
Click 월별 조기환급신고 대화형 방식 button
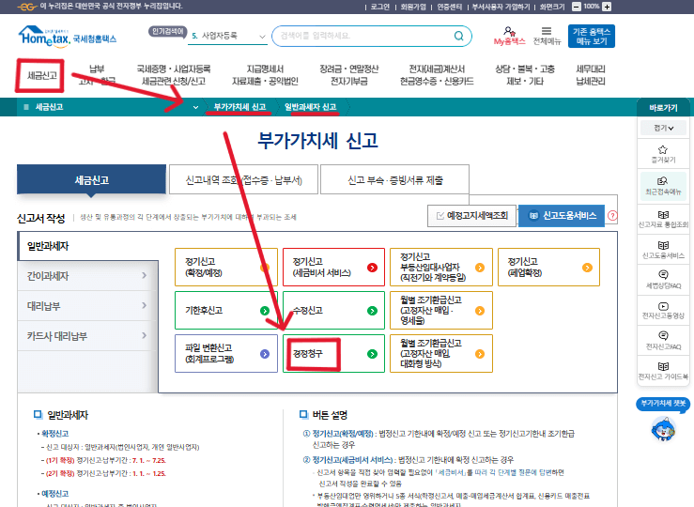(441, 353)
